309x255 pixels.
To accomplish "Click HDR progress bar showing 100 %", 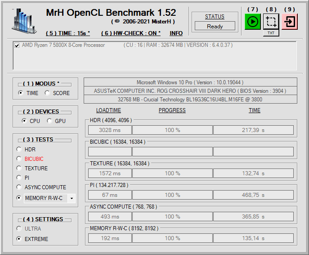I will tap(172, 130).
